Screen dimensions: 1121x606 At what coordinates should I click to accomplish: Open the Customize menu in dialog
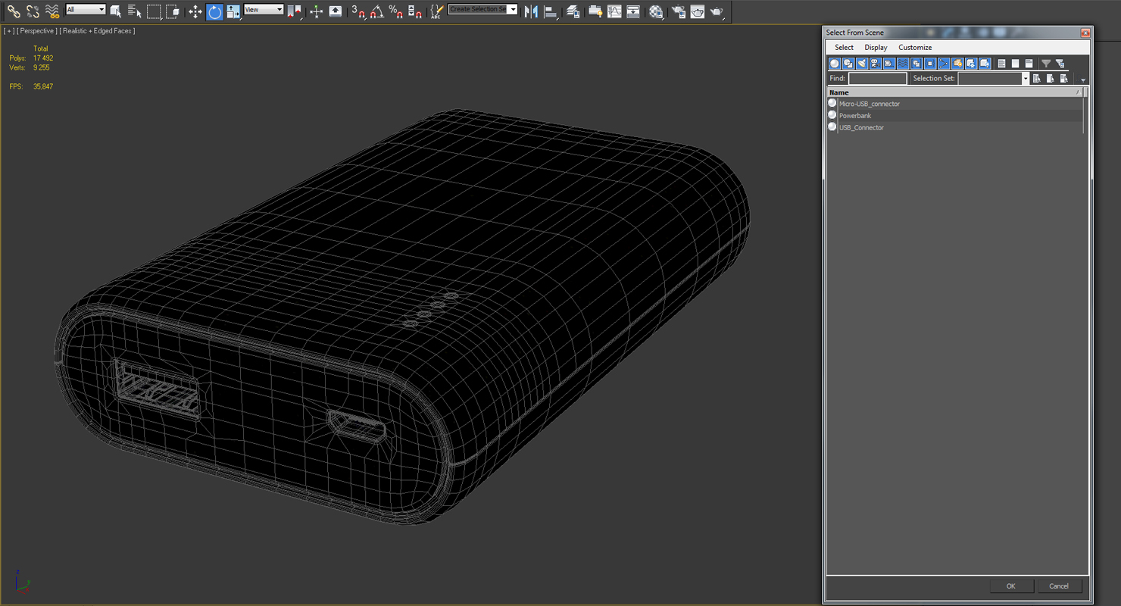pos(915,47)
